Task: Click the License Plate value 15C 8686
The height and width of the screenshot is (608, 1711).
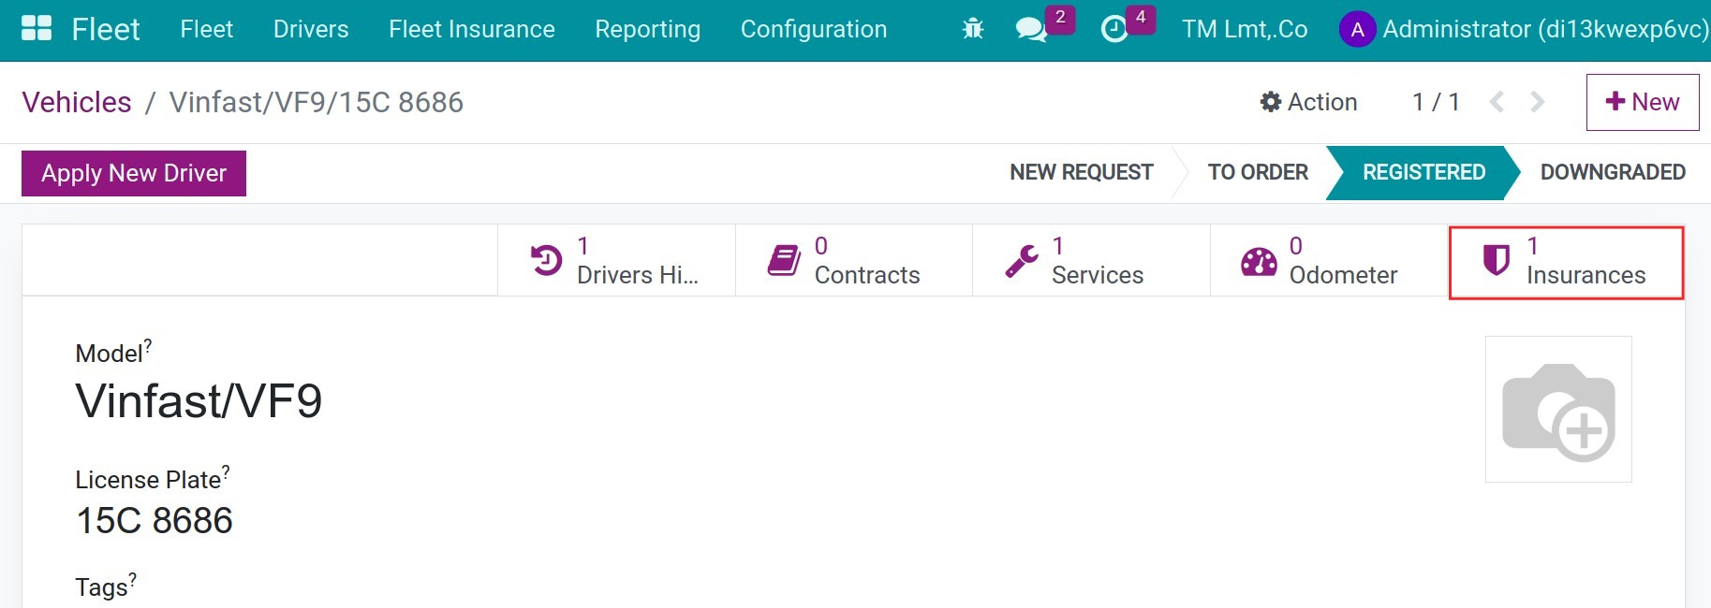Action: point(155,520)
